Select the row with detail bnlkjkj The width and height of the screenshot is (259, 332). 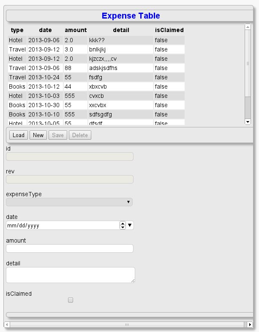[96, 49]
